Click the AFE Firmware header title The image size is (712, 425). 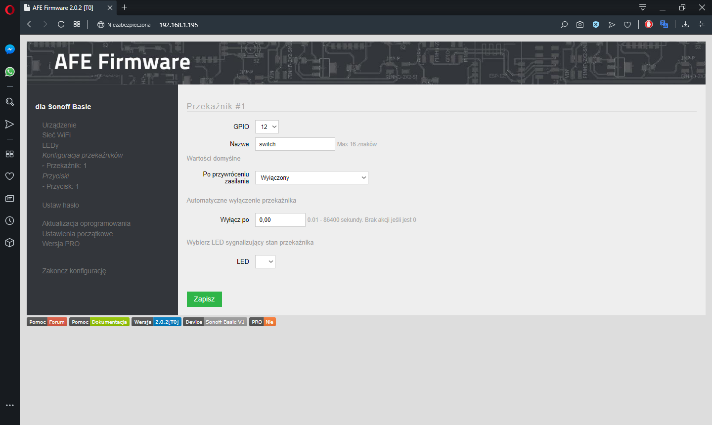point(122,62)
